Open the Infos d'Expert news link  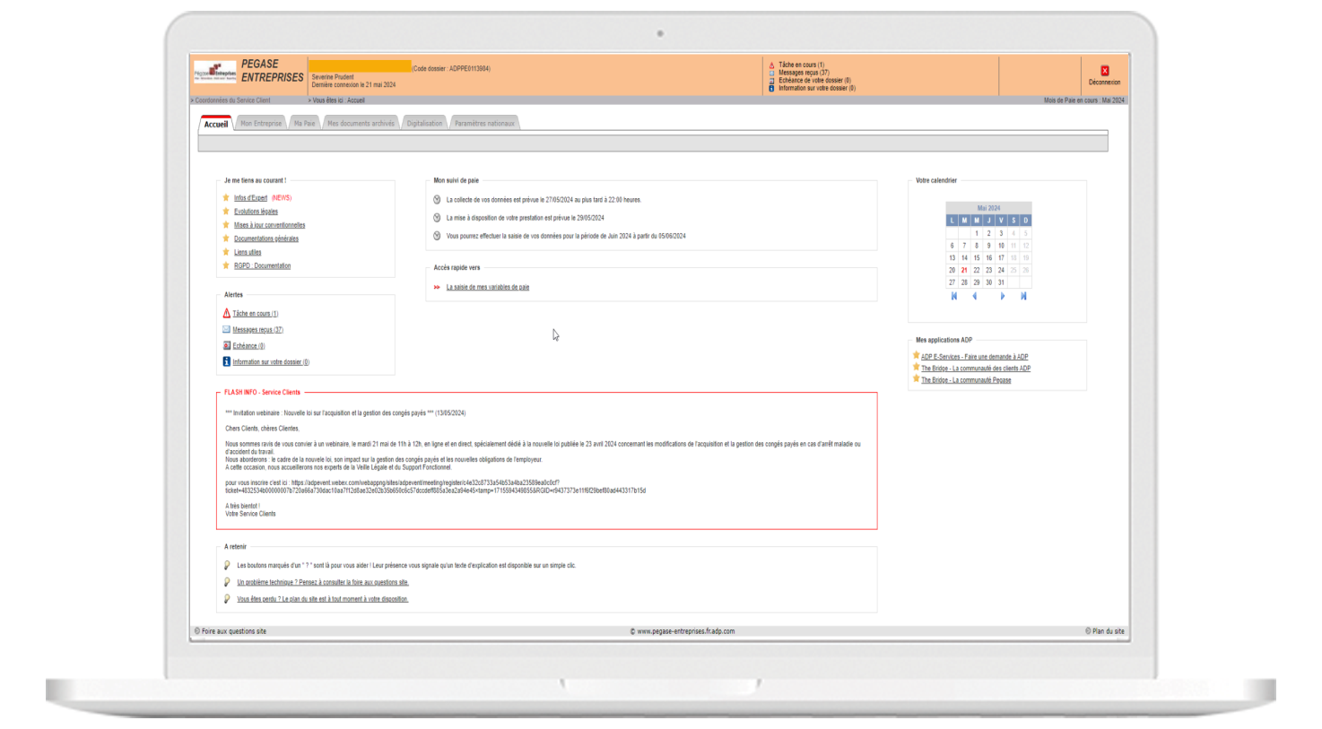tap(250, 198)
